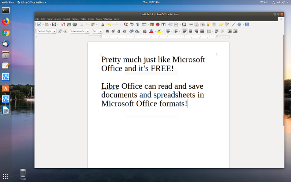
Task: Undo the last action
Action: (x=109, y=24)
